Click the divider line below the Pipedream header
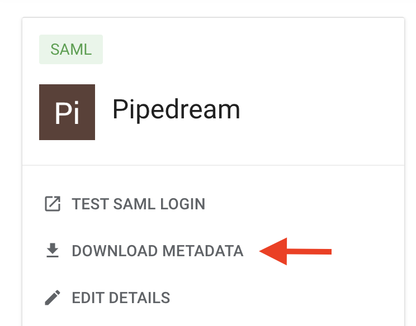416x326 pixels. [x=213, y=165]
